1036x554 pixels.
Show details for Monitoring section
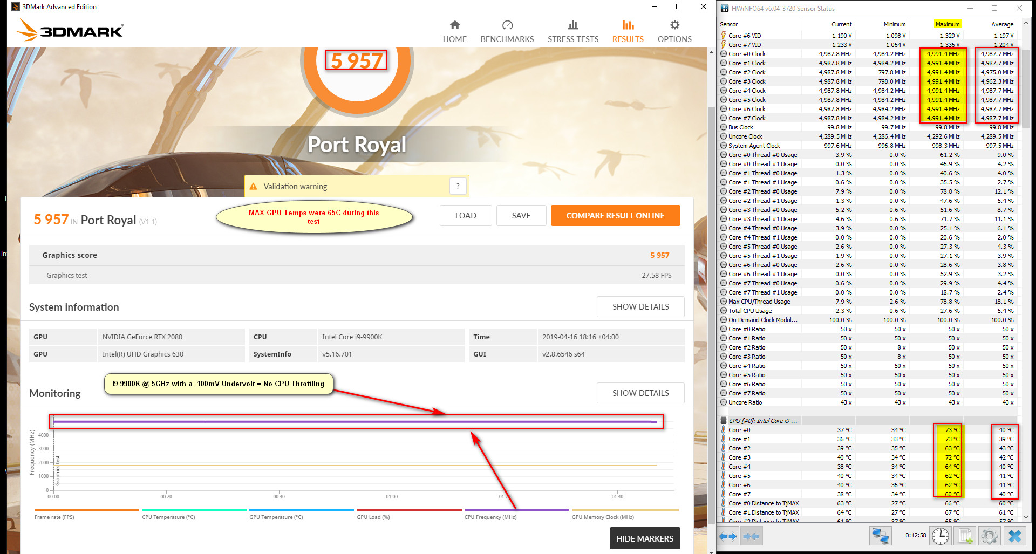(640, 393)
